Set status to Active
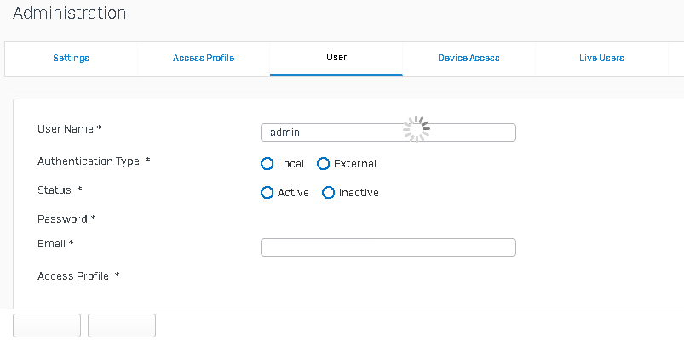This screenshot has height=340, width=684. click(267, 192)
